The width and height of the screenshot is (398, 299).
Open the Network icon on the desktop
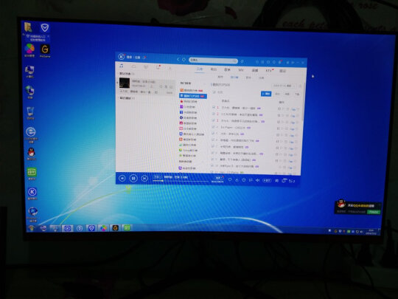pyautogui.click(x=30, y=92)
